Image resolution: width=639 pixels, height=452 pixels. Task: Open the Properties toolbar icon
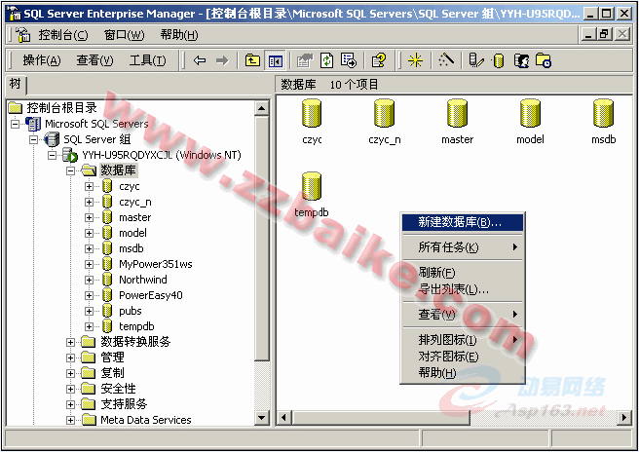305,60
